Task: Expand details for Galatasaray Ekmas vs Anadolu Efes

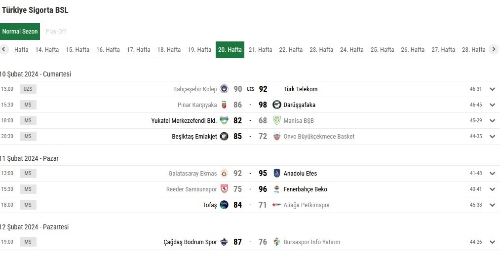Action: point(492,174)
